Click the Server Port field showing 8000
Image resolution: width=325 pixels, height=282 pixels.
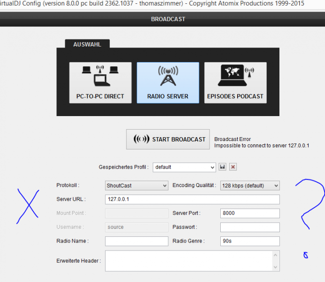(x=250, y=213)
